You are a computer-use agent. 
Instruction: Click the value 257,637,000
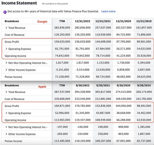[x=103, y=28]
